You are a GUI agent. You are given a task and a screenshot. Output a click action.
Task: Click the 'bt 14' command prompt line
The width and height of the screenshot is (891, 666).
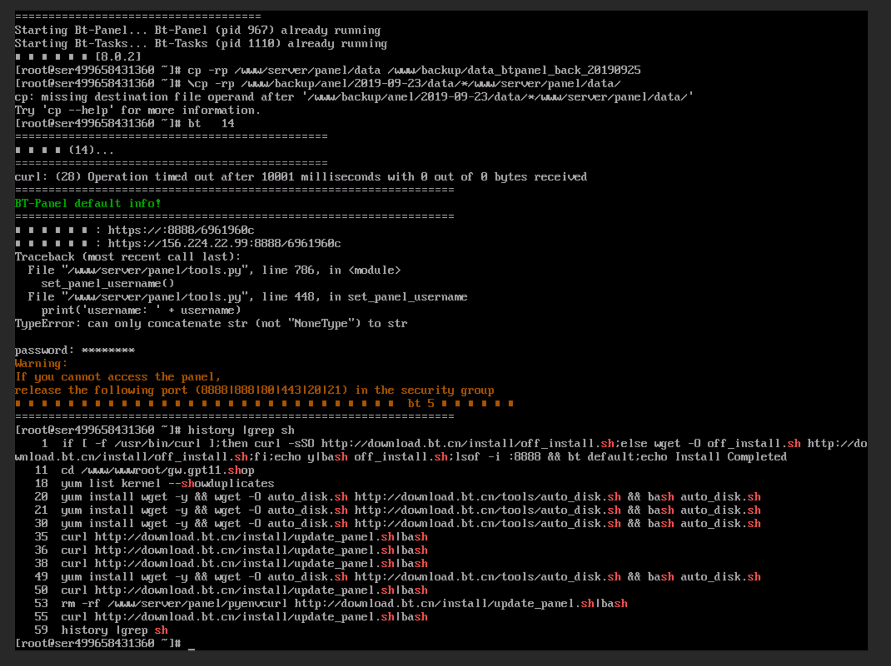coord(125,123)
